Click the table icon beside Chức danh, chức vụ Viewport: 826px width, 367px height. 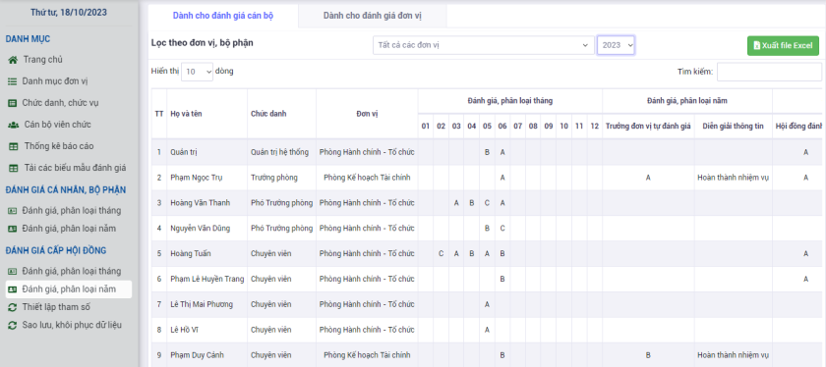click(x=13, y=103)
